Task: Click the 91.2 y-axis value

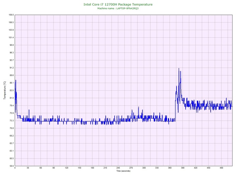Action: tap(11, 68)
